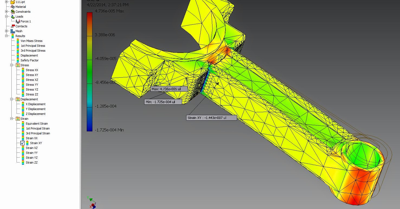Select the Y Displacement result
The image size is (400, 209).
[x=36, y=109]
